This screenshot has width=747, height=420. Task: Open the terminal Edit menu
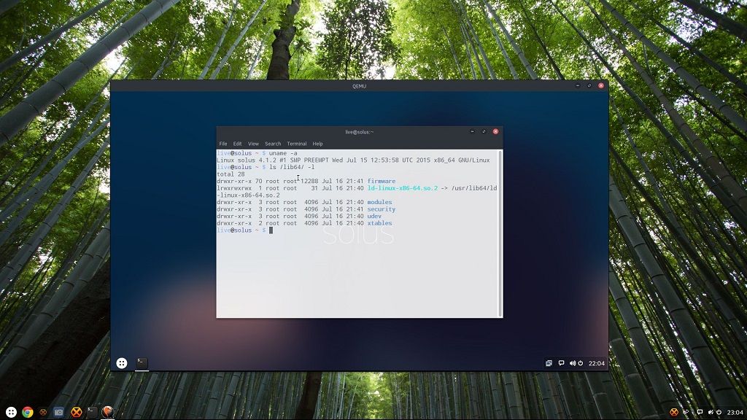[x=237, y=144]
